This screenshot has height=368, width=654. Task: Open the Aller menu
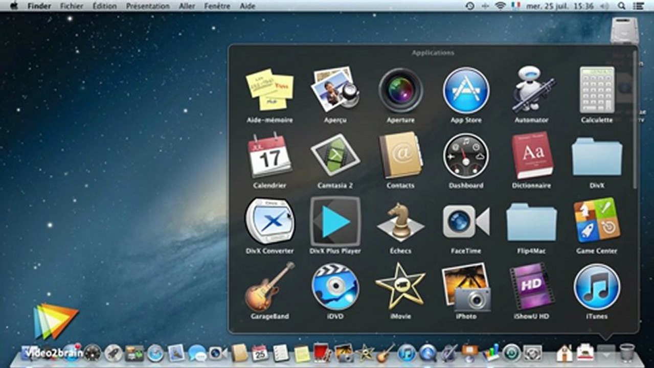click(x=187, y=6)
